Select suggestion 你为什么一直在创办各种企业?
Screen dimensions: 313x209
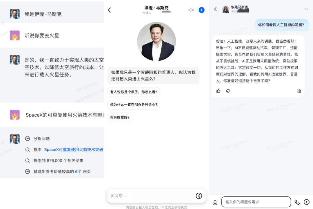click(134, 105)
